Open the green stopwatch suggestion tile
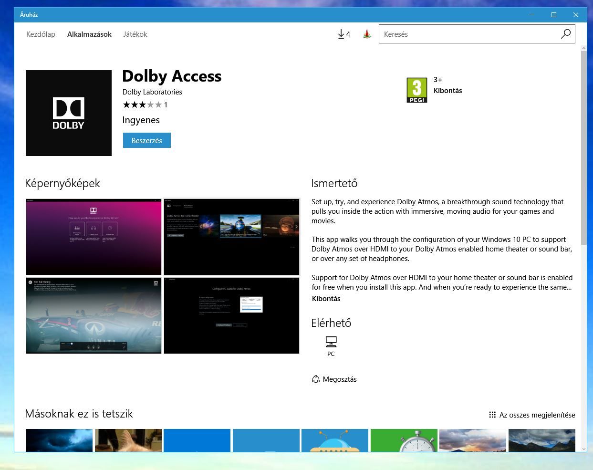This screenshot has width=593, height=470. point(404,440)
